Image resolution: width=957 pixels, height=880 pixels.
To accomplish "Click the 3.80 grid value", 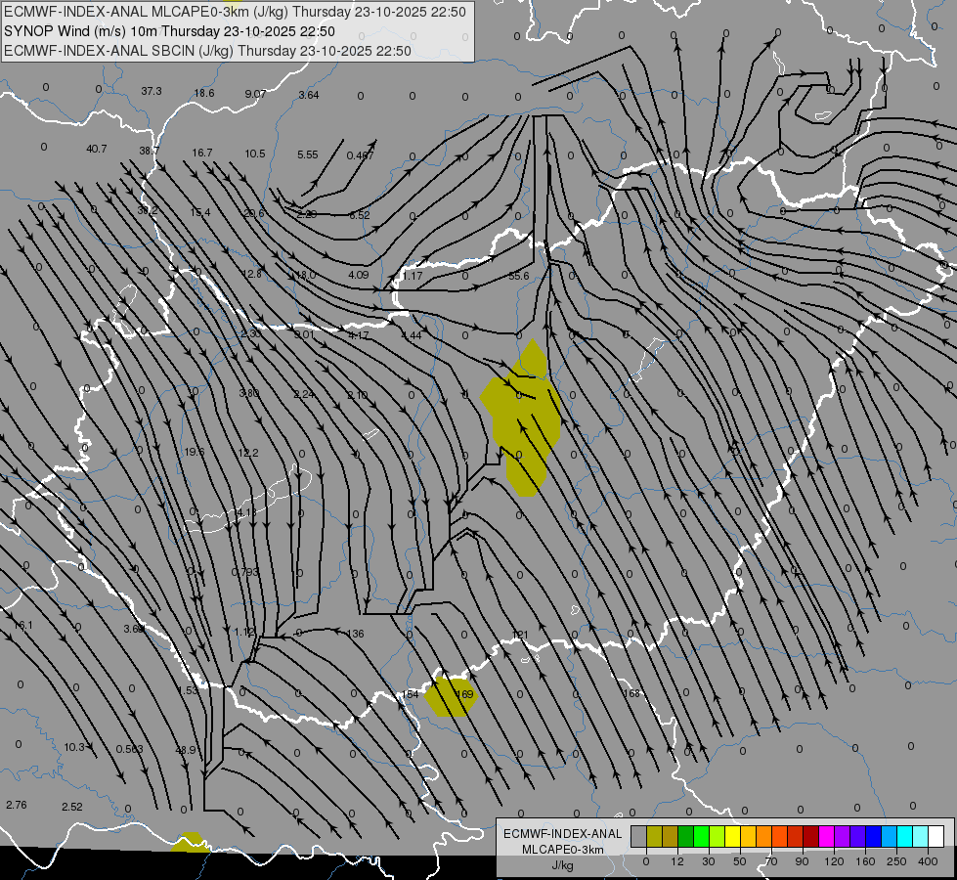I will point(249,393).
